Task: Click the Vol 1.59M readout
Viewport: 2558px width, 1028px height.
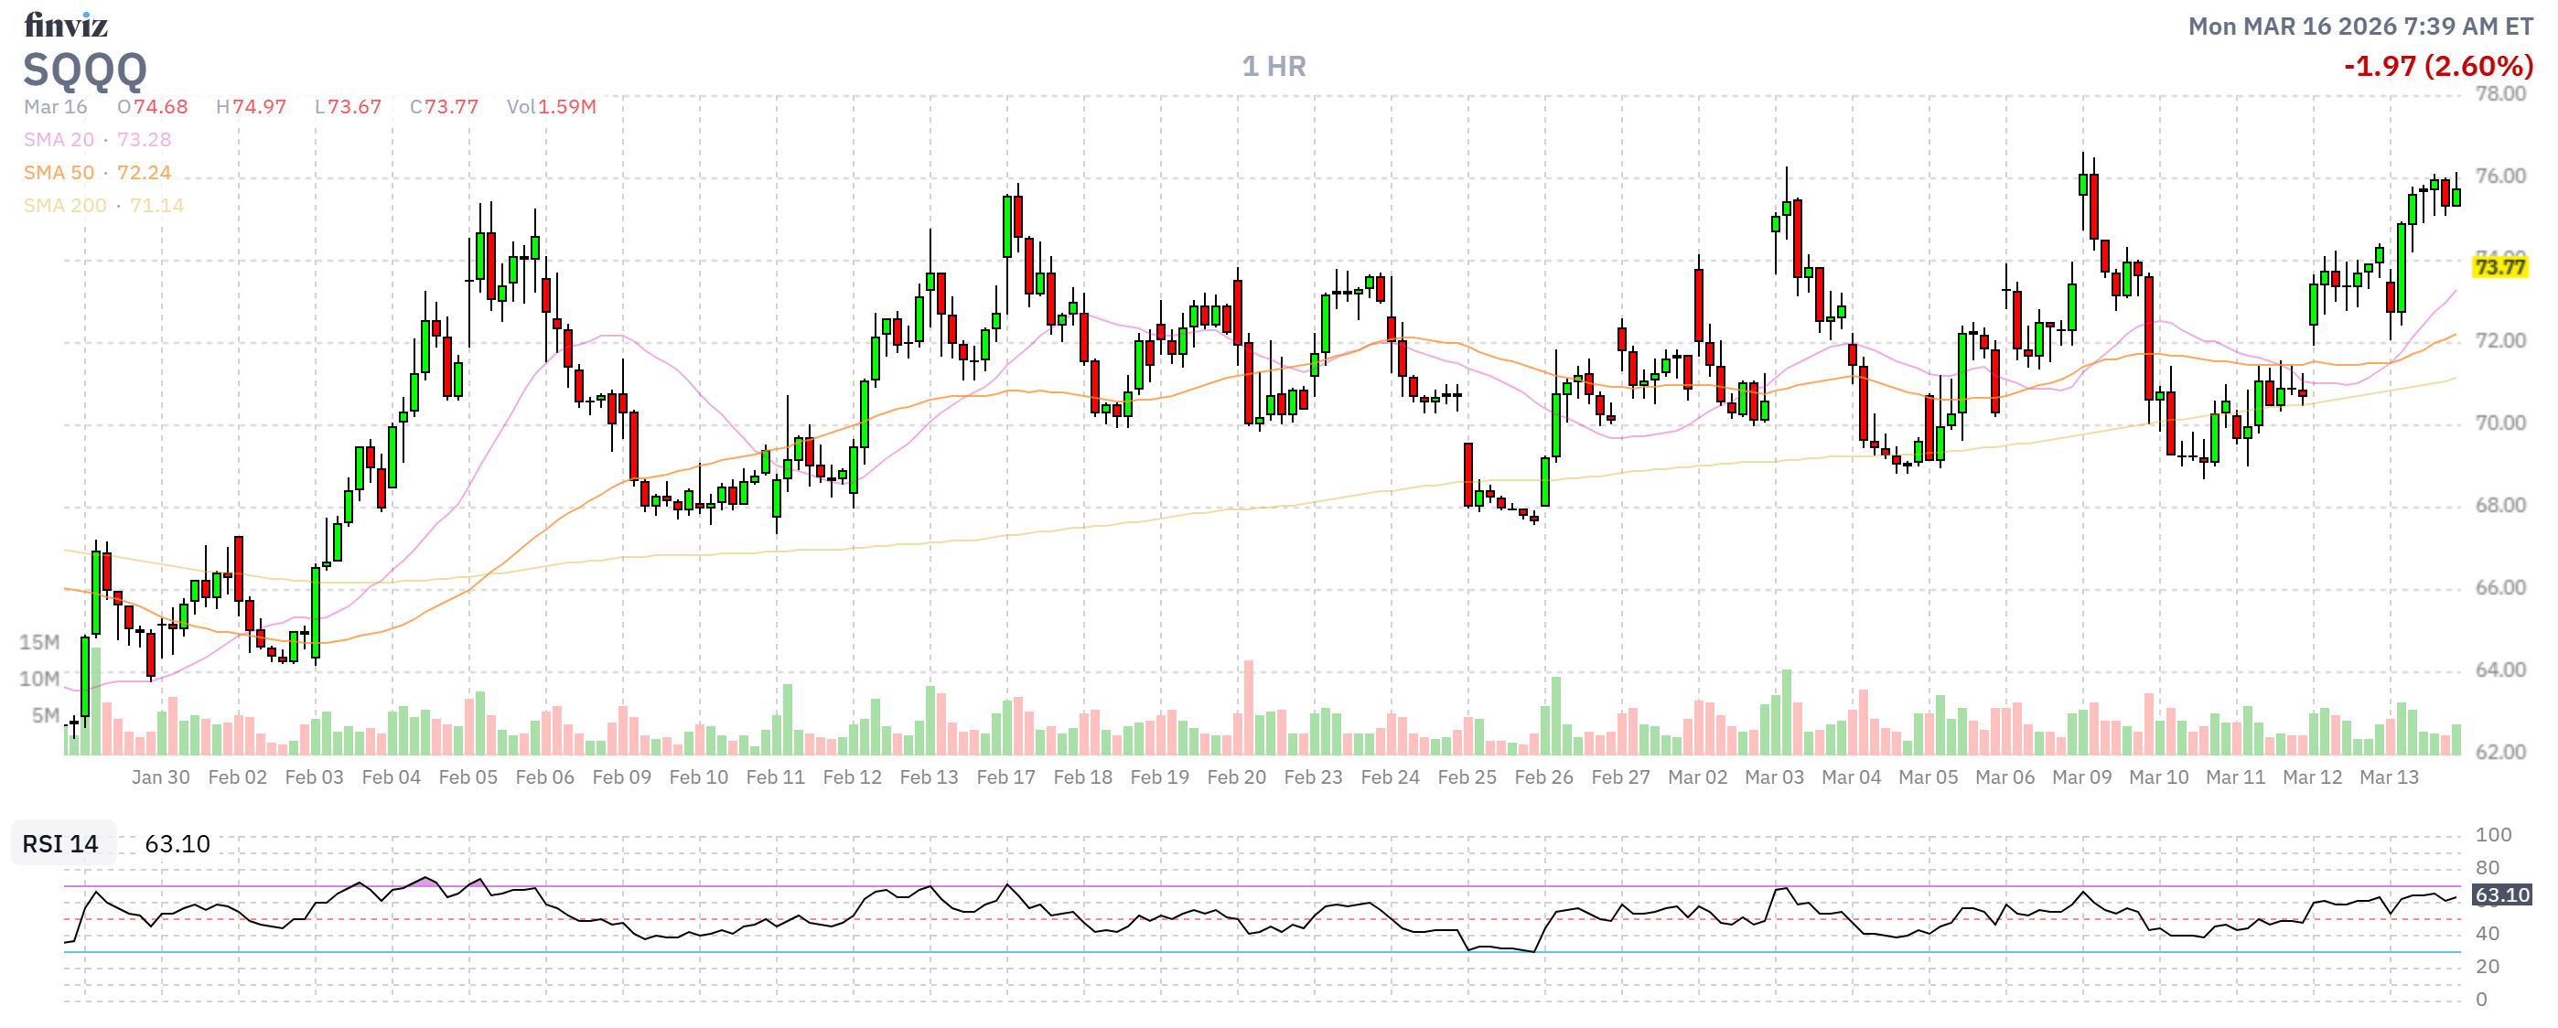Action: coord(551,107)
